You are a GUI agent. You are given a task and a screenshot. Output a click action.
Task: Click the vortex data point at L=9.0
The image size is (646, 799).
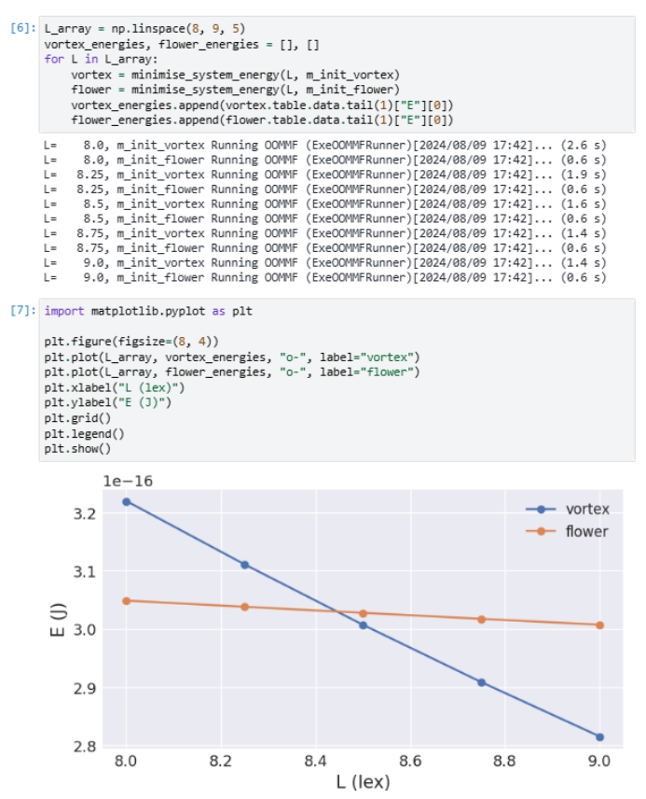point(599,736)
